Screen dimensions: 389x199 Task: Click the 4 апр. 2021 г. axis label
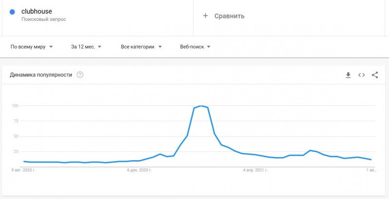[256, 170]
